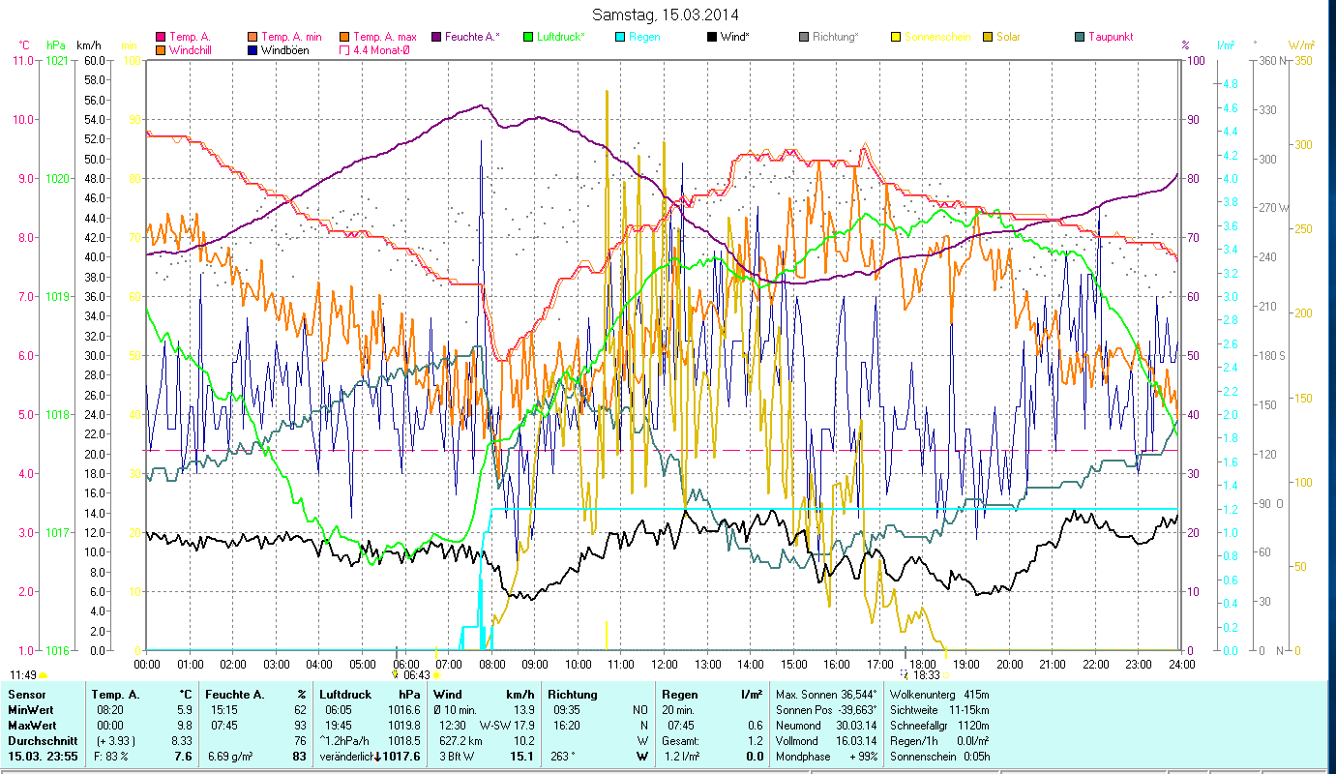The image size is (1336, 774).
Task: Click the '18:33' sunset time marker
Action: [926, 675]
